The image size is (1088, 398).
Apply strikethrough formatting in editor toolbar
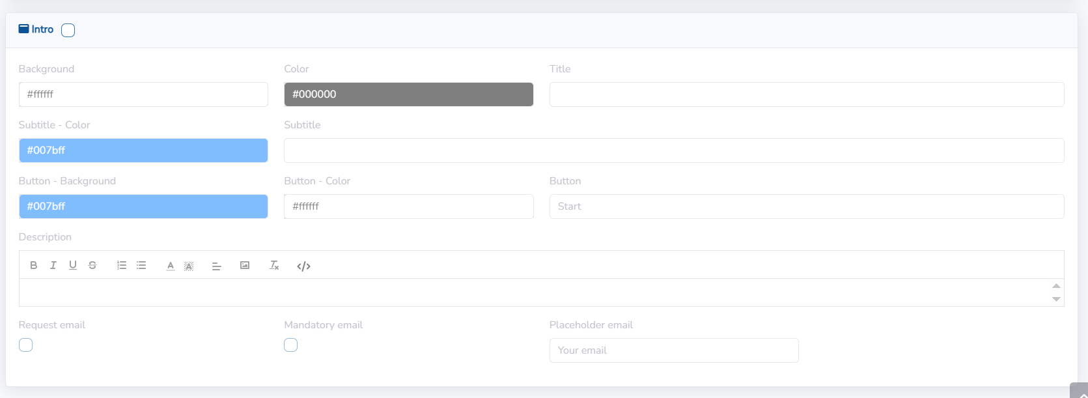(92, 265)
